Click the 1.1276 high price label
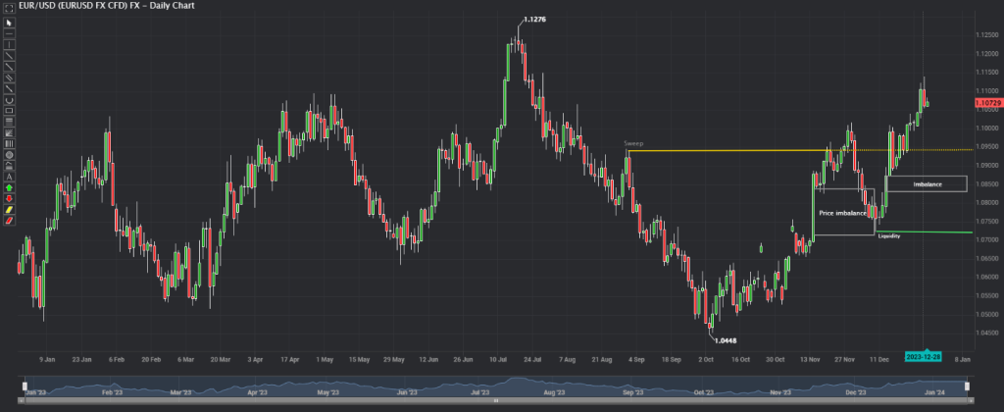 point(535,20)
